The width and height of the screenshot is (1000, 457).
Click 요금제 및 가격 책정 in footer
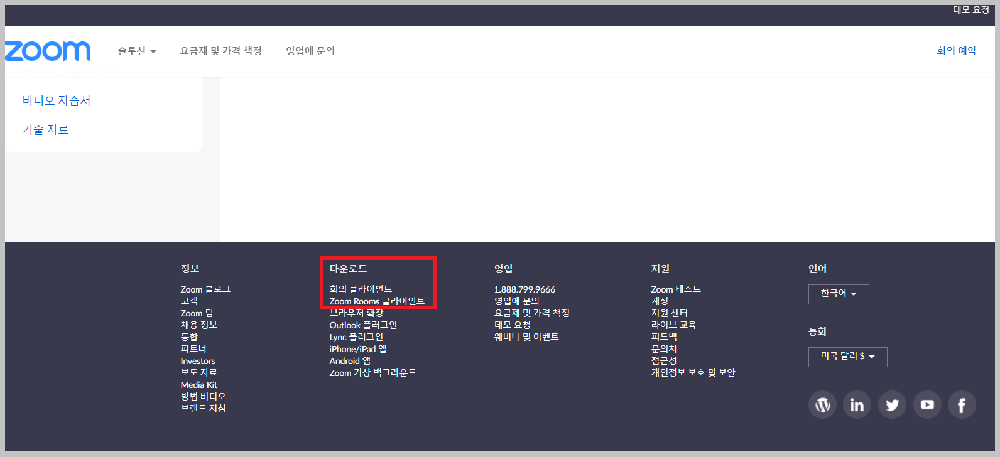(532, 313)
